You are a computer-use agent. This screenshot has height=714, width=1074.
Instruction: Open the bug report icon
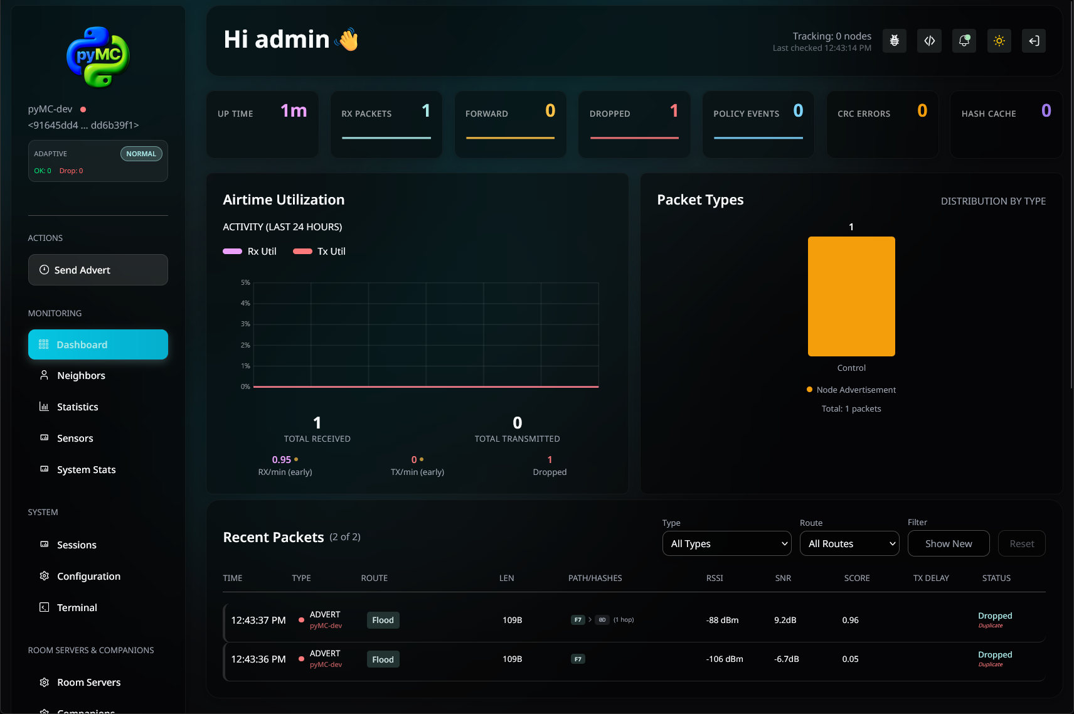pyautogui.click(x=895, y=41)
